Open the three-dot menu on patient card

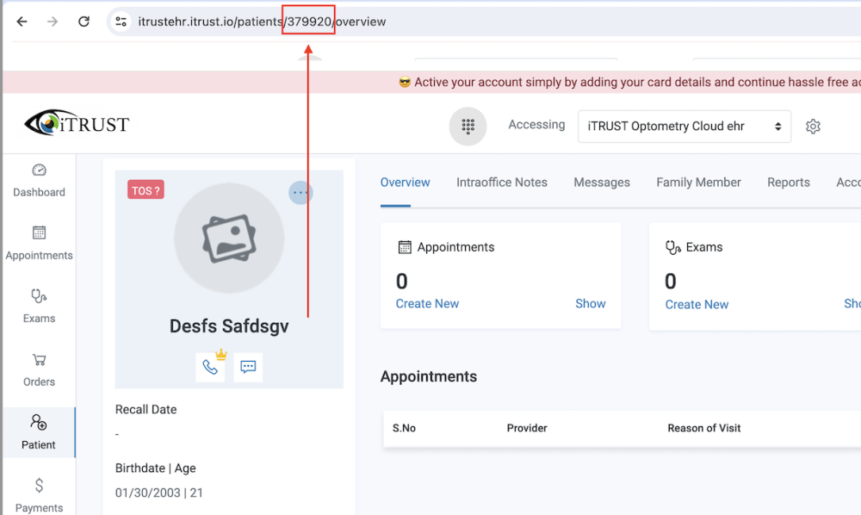[x=300, y=193]
